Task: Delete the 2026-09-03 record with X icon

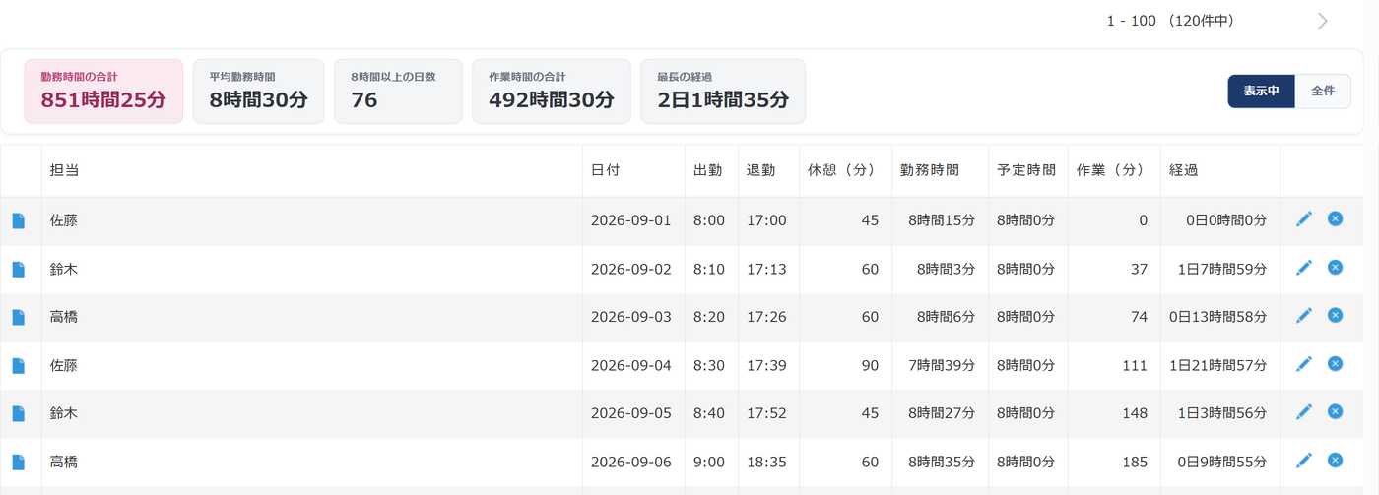Action: (1335, 315)
